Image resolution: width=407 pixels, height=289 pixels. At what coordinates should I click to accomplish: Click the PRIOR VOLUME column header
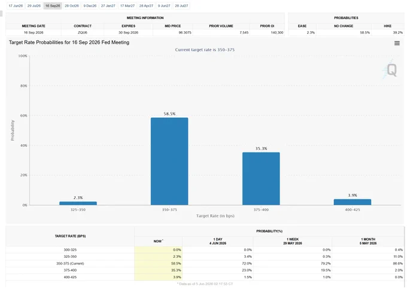pyautogui.click(x=221, y=26)
